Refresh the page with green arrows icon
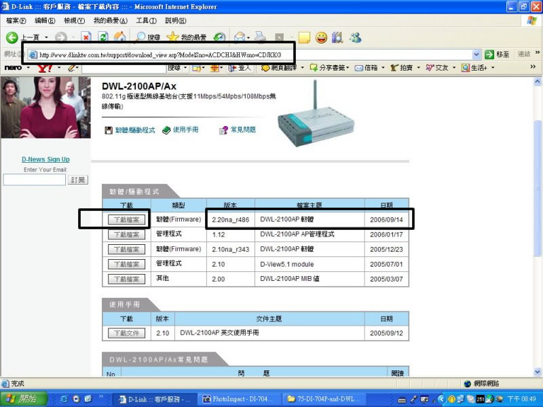Image resolution: width=543 pixels, height=407 pixels. (103, 37)
